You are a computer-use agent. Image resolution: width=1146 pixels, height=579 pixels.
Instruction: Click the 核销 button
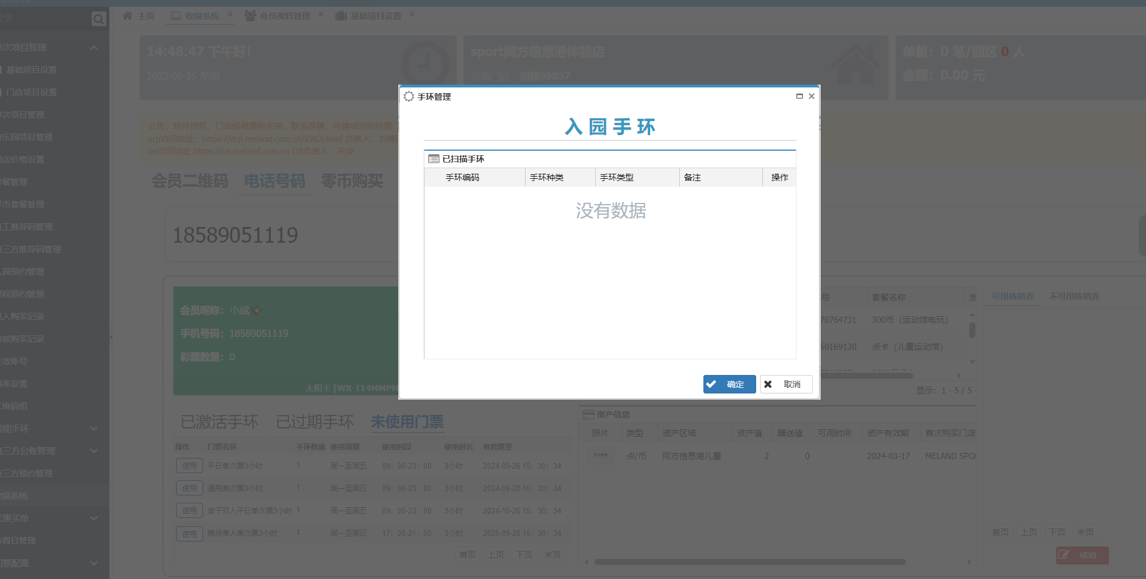point(1083,555)
